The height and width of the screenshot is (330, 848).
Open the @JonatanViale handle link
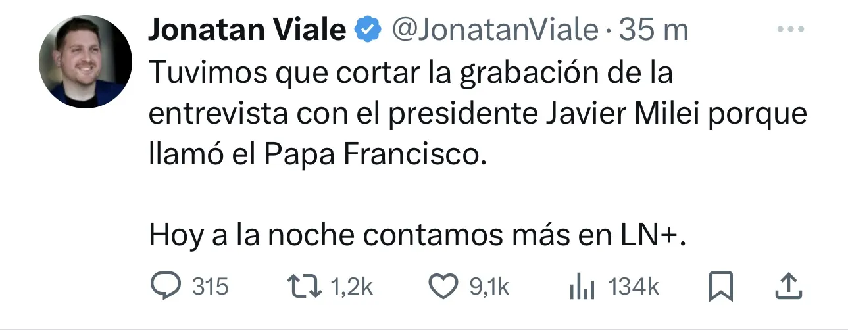[x=495, y=30]
